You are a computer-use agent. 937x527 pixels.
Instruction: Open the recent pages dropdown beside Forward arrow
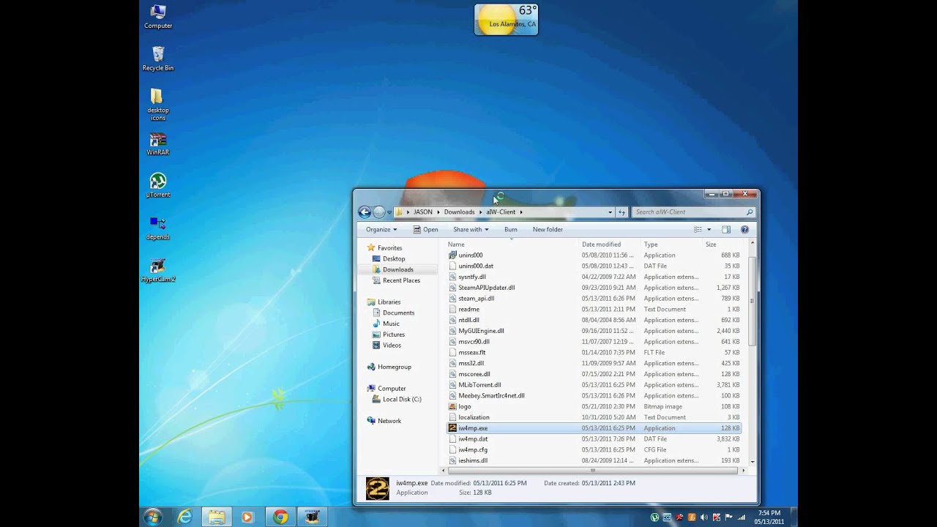[389, 212]
